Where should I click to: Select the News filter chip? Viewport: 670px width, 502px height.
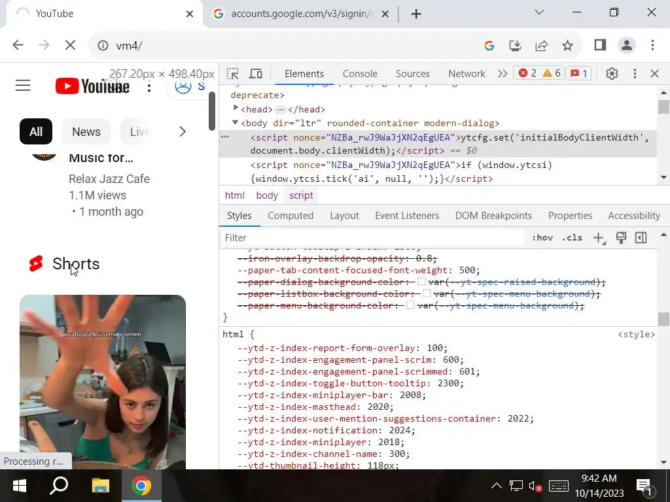coord(86,131)
